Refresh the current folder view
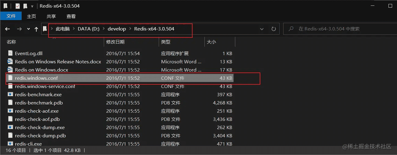Viewport: 397px width, 155px height. click(x=274, y=29)
